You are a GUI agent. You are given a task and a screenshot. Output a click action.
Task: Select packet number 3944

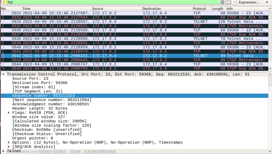click(134, 64)
